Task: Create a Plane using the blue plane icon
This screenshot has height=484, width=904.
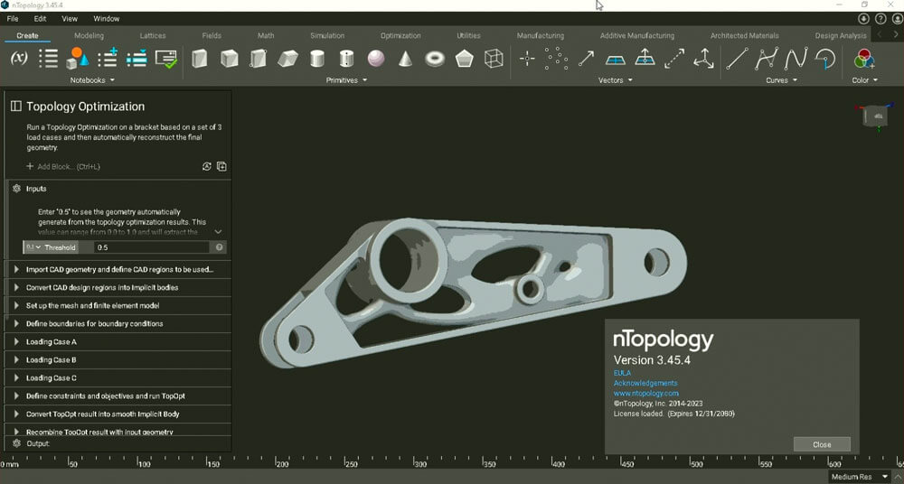Action: click(x=616, y=60)
